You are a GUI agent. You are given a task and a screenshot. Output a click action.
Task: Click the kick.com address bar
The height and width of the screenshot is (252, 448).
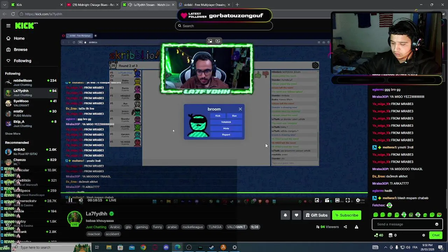(98, 14)
